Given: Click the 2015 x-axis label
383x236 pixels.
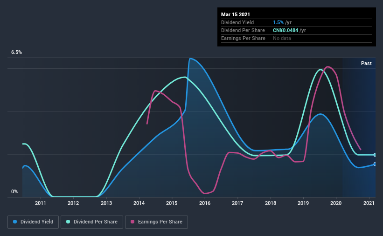Looking at the screenshot, I should tap(172, 203).
